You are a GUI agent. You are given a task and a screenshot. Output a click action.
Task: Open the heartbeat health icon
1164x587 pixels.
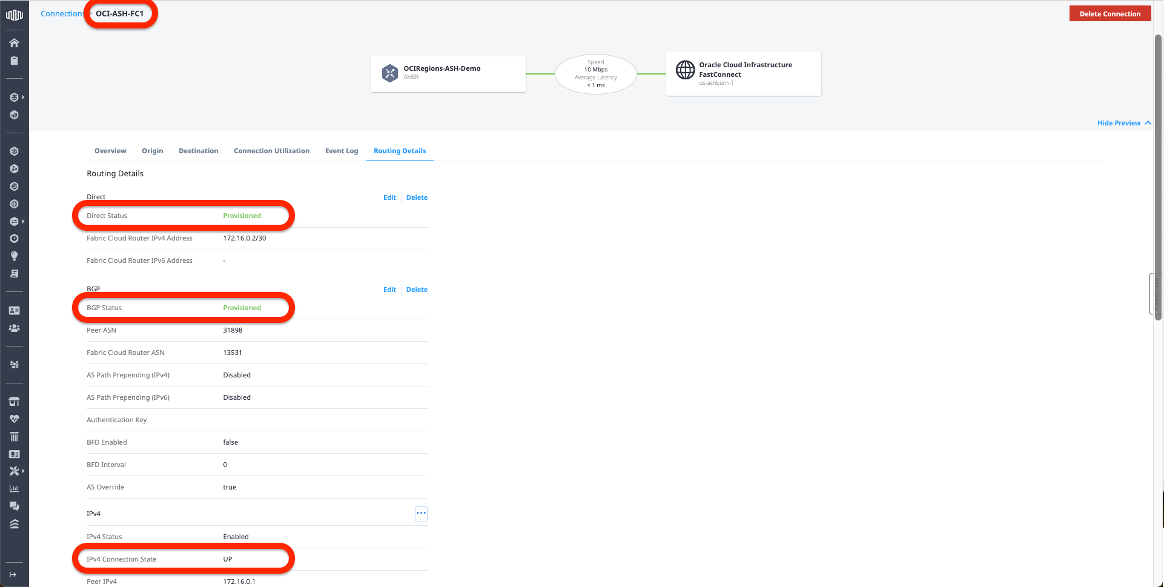(x=14, y=419)
